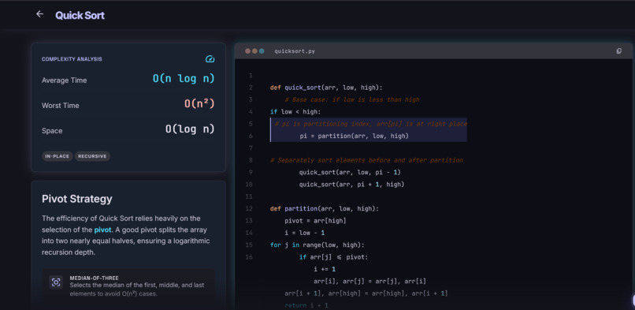This screenshot has width=635, height=310.
Task: Click the arr[i + 1], arr[high] swap line
Action: [x=366, y=293]
